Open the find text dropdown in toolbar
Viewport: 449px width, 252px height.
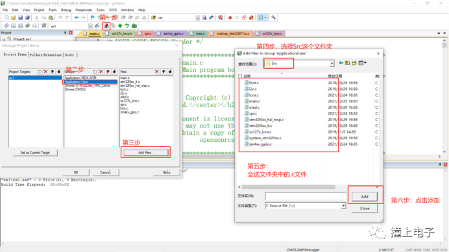point(198,17)
